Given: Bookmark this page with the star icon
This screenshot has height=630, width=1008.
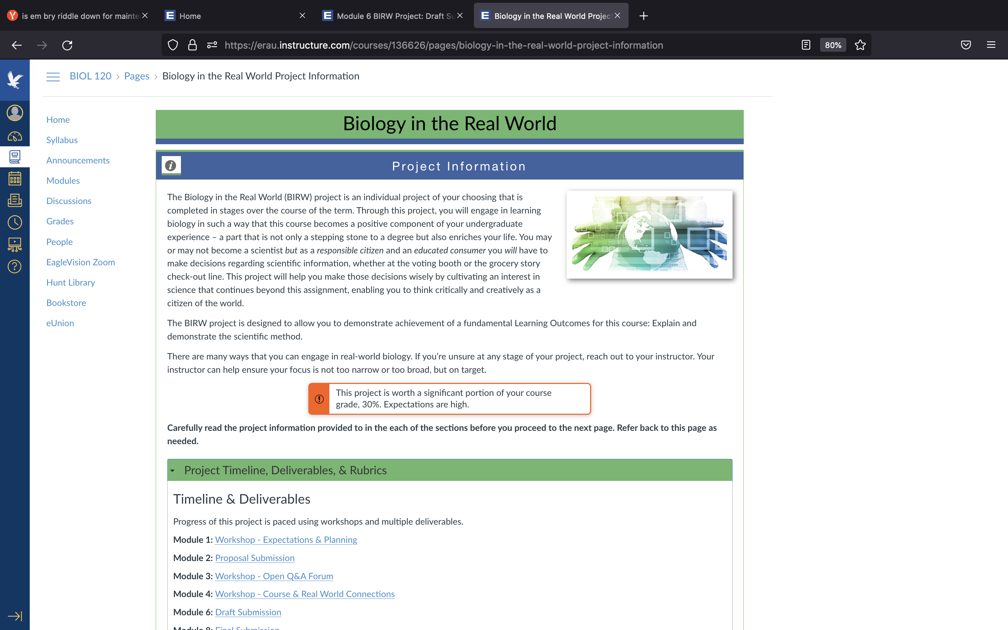Looking at the screenshot, I should 860,45.
